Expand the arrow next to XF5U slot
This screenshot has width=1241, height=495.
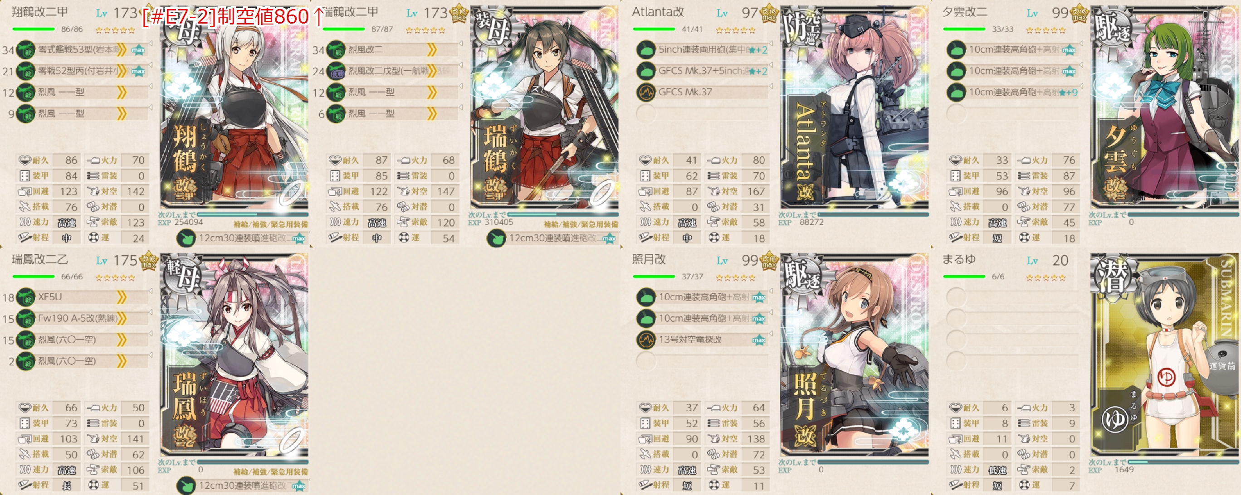coord(122,297)
